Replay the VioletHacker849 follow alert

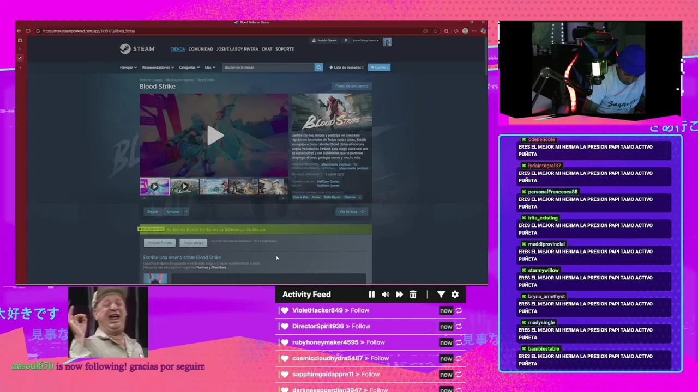tap(459, 310)
